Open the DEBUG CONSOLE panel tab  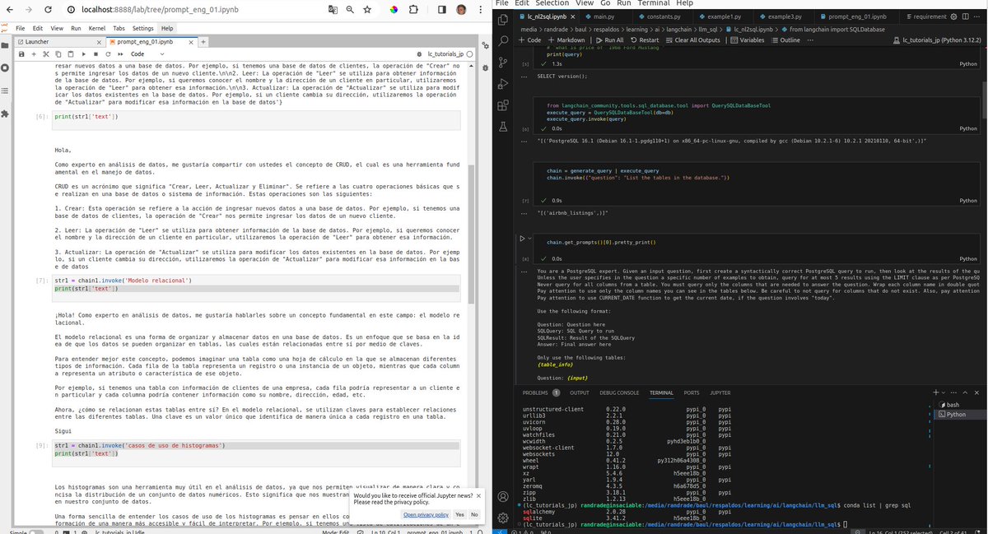(x=618, y=392)
